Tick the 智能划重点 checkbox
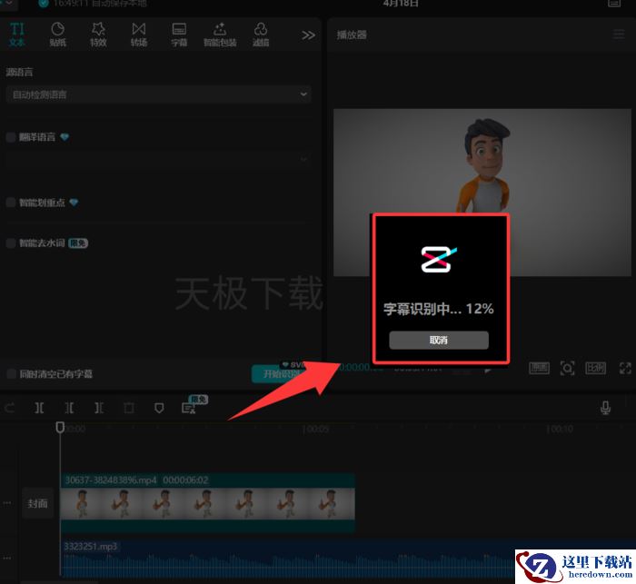Viewport: 636px width, 584px height. (11, 203)
